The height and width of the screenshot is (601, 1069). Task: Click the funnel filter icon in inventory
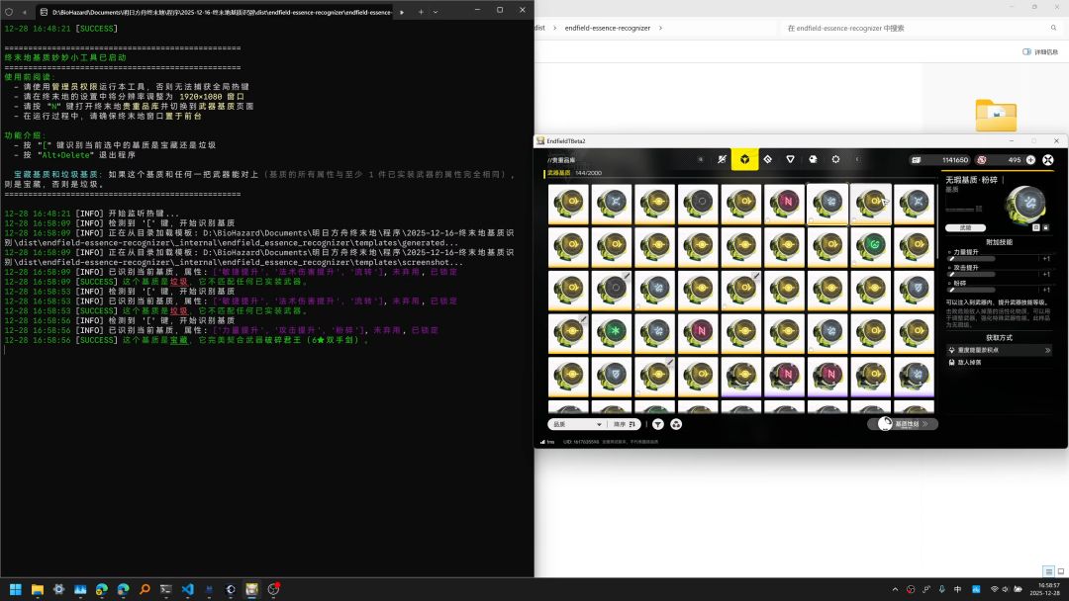point(658,424)
